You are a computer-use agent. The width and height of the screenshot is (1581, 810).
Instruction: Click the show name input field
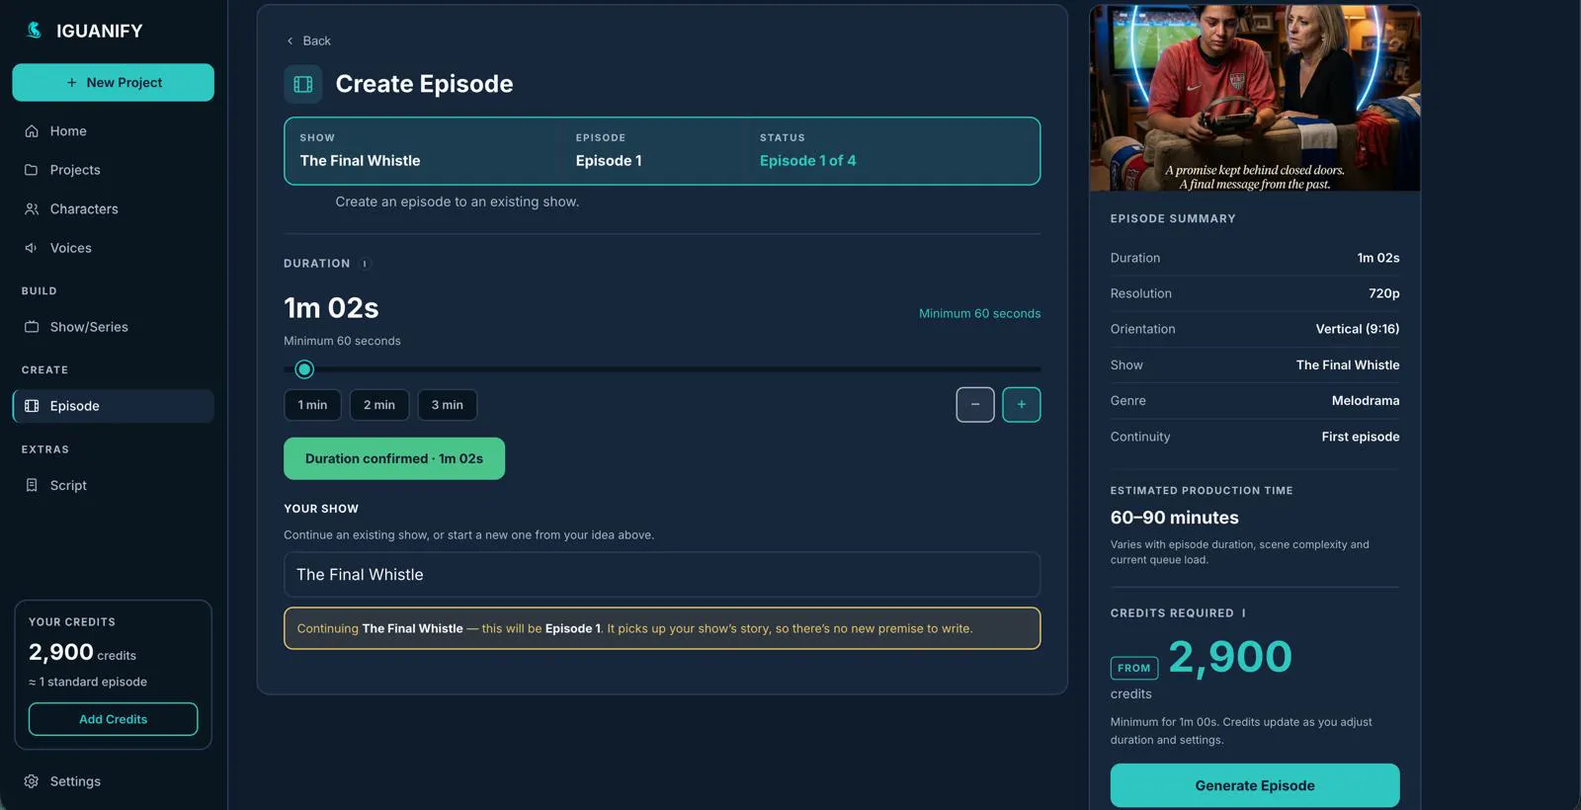point(662,575)
